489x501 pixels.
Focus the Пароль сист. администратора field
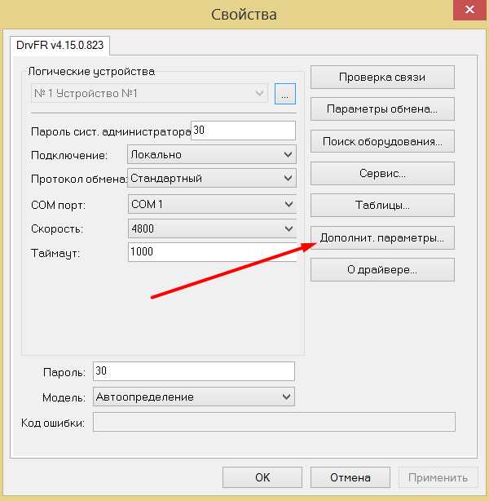click(243, 131)
